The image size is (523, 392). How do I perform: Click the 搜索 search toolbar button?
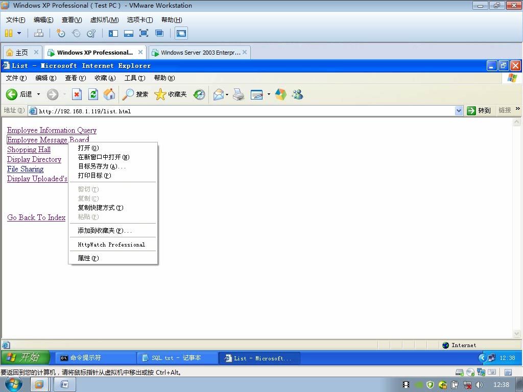(x=135, y=94)
